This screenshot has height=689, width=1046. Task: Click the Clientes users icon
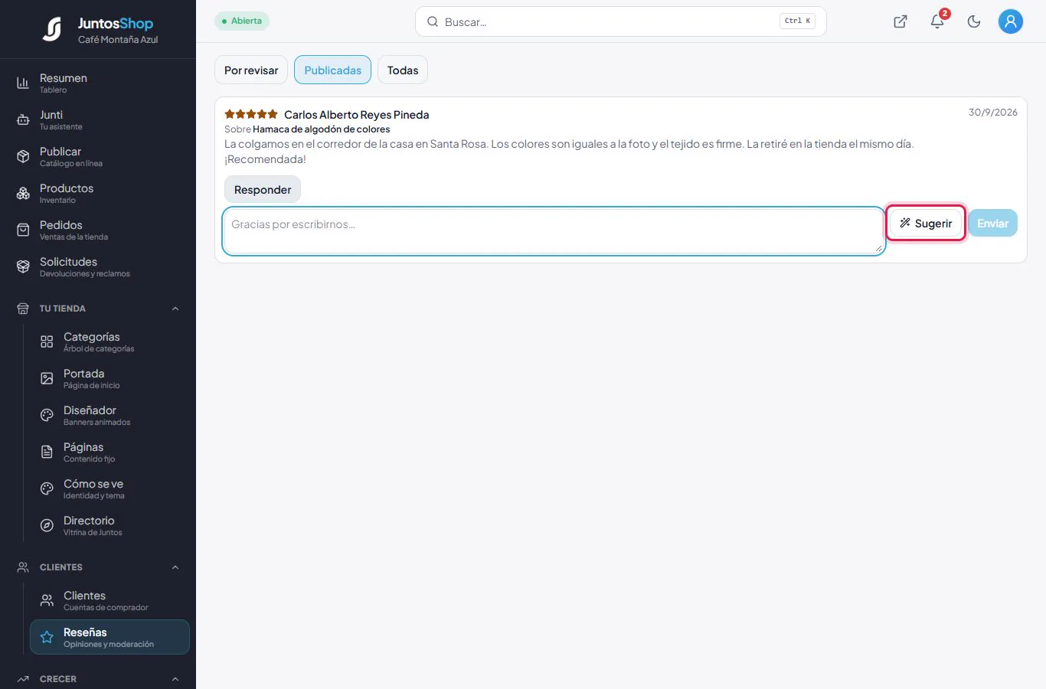(x=47, y=600)
